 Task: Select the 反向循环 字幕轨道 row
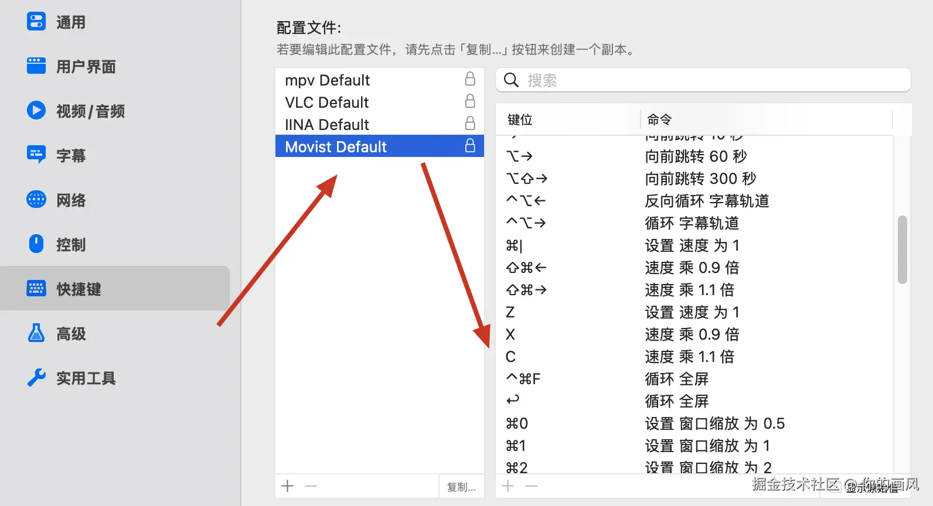point(694,201)
